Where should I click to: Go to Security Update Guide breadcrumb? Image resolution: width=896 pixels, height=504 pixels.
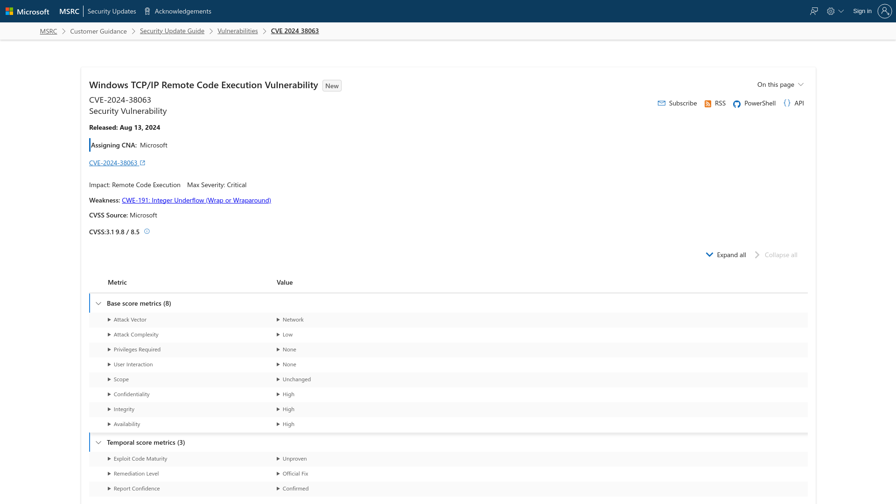(172, 31)
